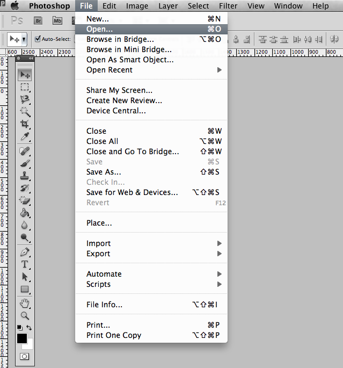Image resolution: width=343 pixels, height=368 pixels.
Task: Choose New... from File menu
Action: click(151, 19)
